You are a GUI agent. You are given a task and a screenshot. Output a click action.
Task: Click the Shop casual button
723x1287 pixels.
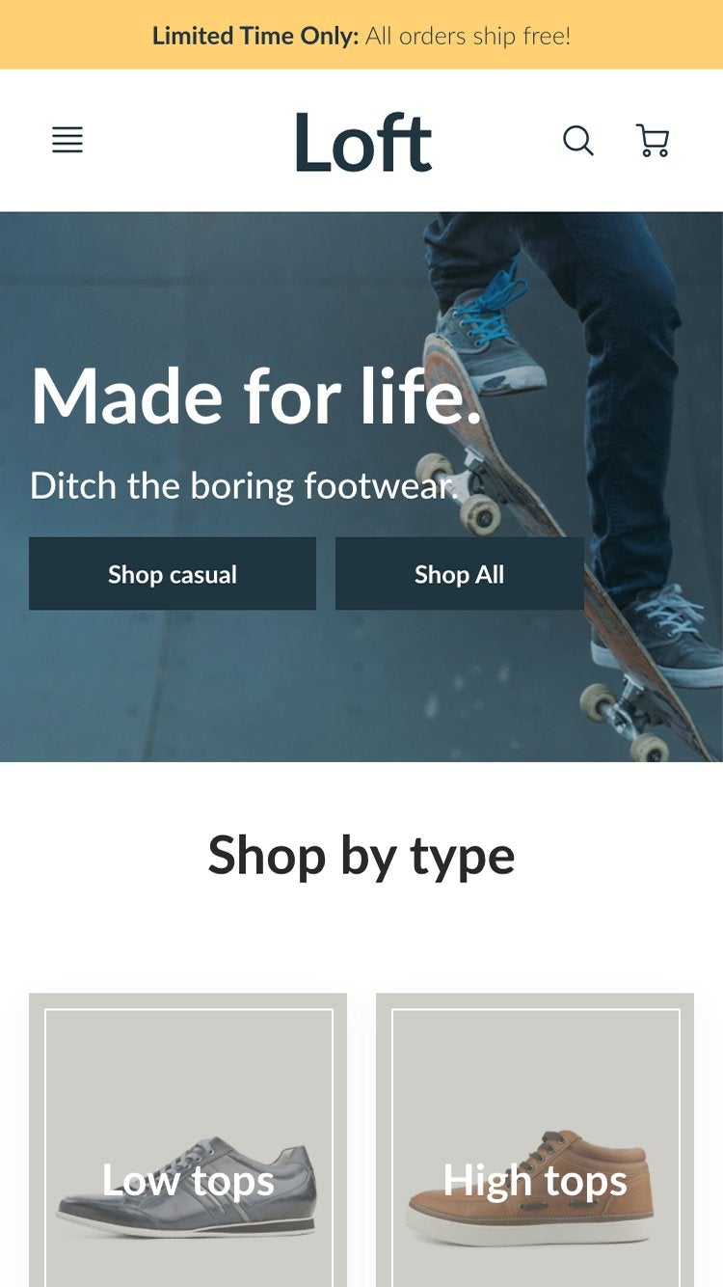(x=173, y=574)
